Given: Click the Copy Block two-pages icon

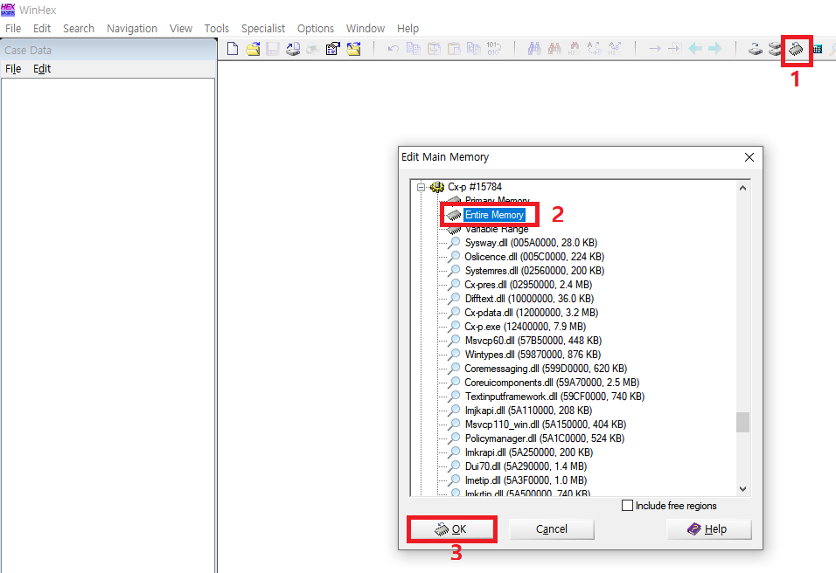Looking at the screenshot, I should (414, 49).
